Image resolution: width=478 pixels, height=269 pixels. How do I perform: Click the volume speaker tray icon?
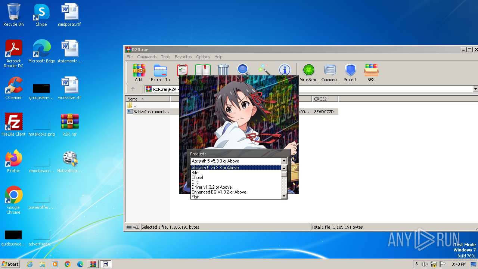coord(425,264)
